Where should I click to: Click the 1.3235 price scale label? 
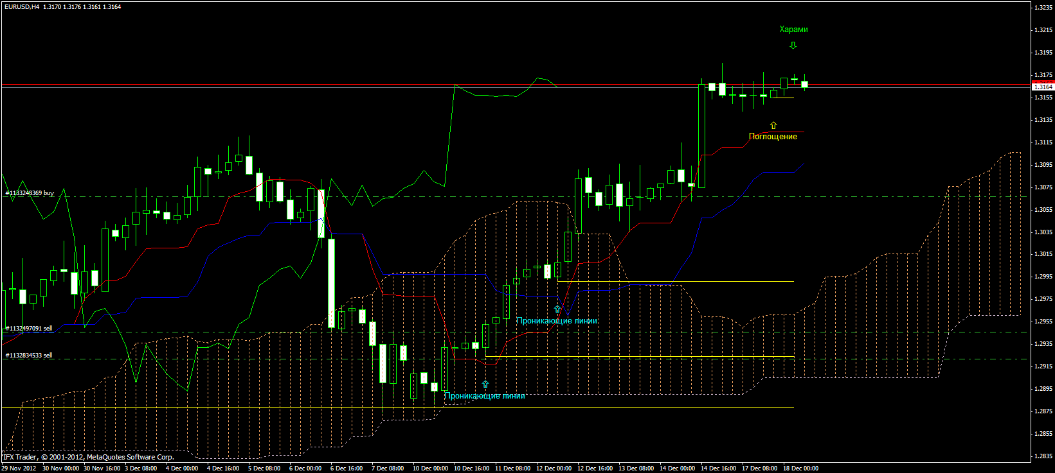pyautogui.click(x=1043, y=8)
